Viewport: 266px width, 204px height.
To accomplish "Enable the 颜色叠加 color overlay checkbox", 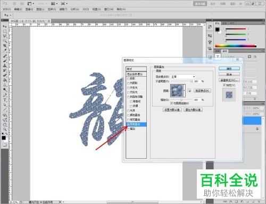I will (128, 115).
